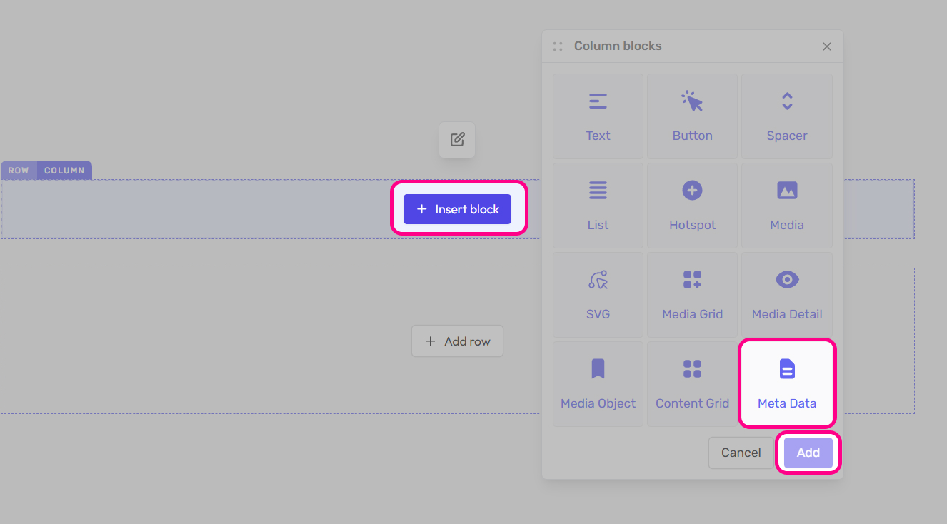The height and width of the screenshot is (524, 947).
Task: Select the List block tile
Action: (x=598, y=206)
